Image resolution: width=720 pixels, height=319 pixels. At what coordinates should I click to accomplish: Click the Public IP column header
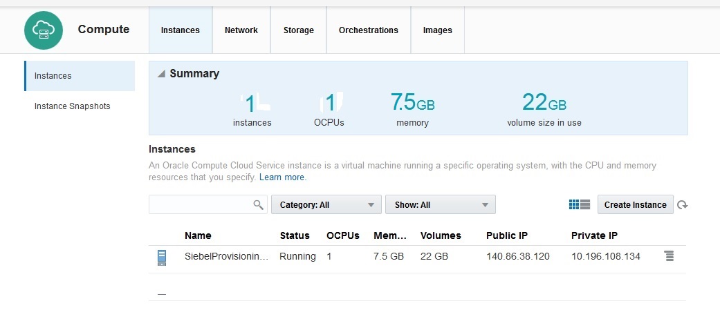[x=507, y=235]
